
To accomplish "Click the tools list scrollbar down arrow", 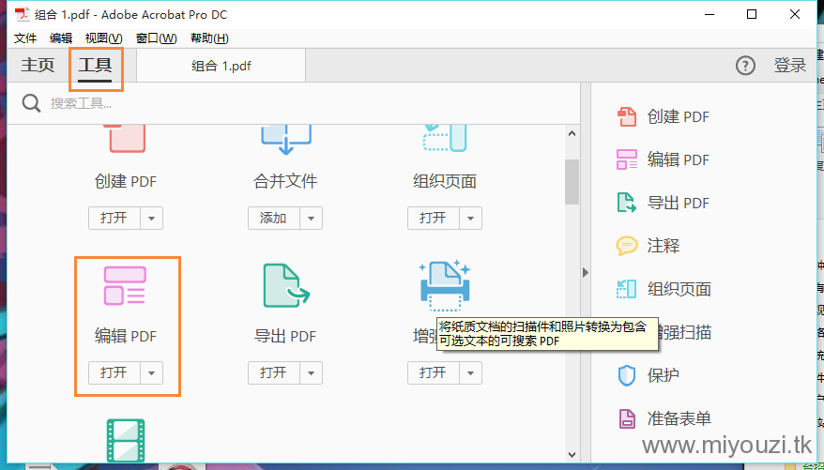I will coord(572,455).
